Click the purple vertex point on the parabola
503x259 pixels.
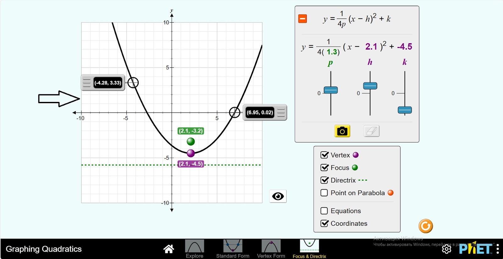191,153
